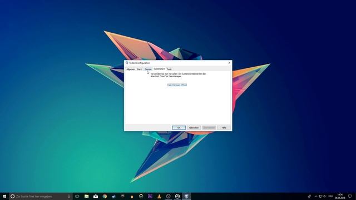The image size is (356, 200).
Task: Click the Task-Manager öffnen link
Action: [177, 85]
